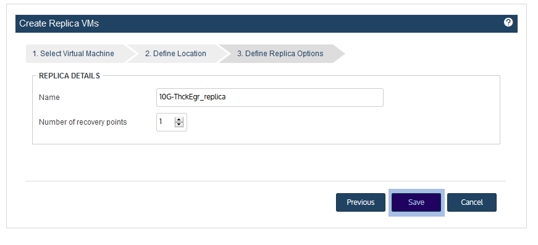Image resolution: width=538 pixels, height=245 pixels.
Task: Go back with the Previous button
Action: coord(361,202)
